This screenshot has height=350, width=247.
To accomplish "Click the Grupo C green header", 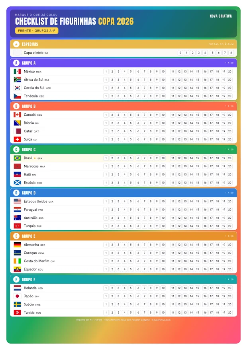I will coord(123,150).
